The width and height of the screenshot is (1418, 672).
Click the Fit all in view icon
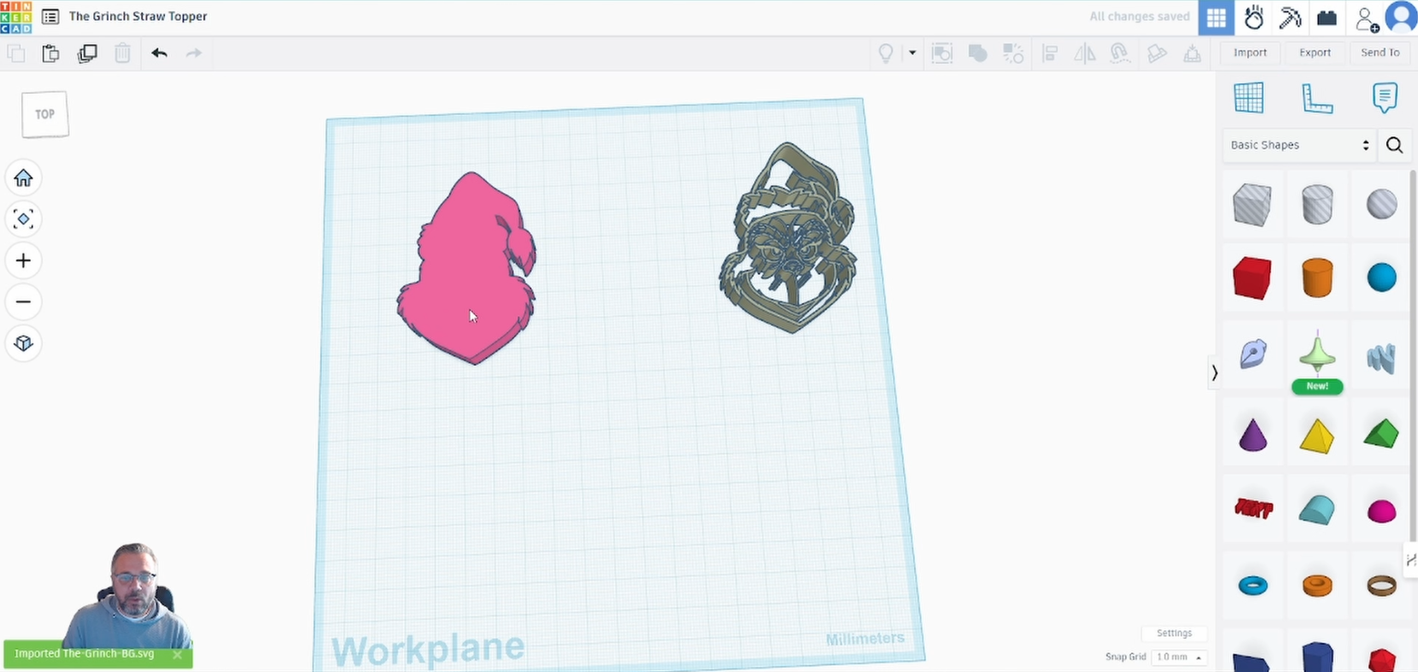tap(23, 219)
